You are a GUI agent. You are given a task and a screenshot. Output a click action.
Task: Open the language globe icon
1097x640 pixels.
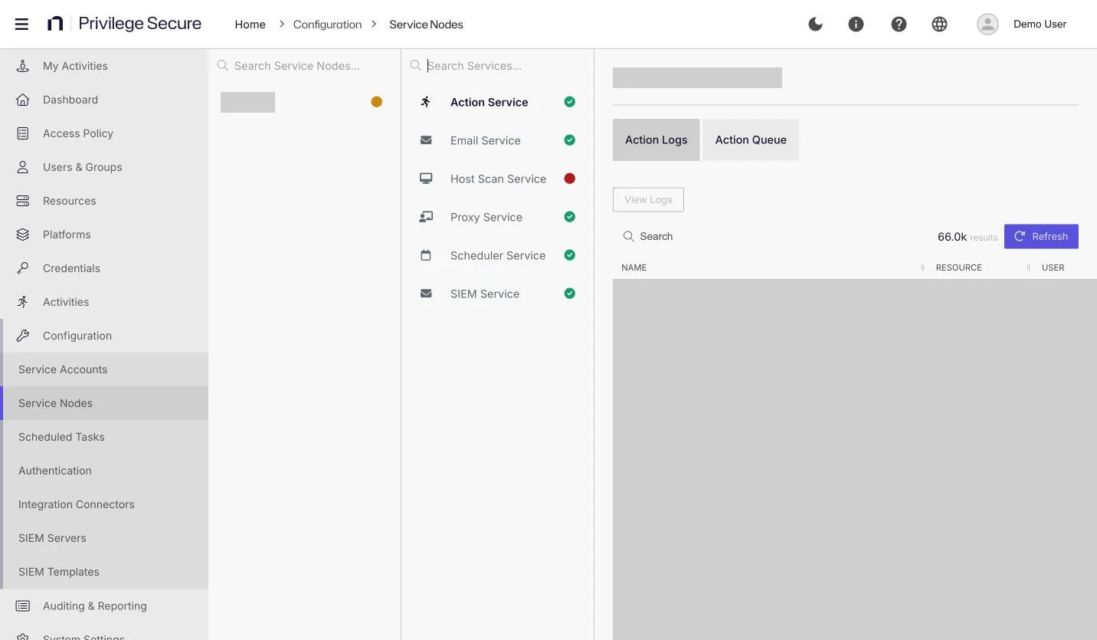click(x=939, y=24)
